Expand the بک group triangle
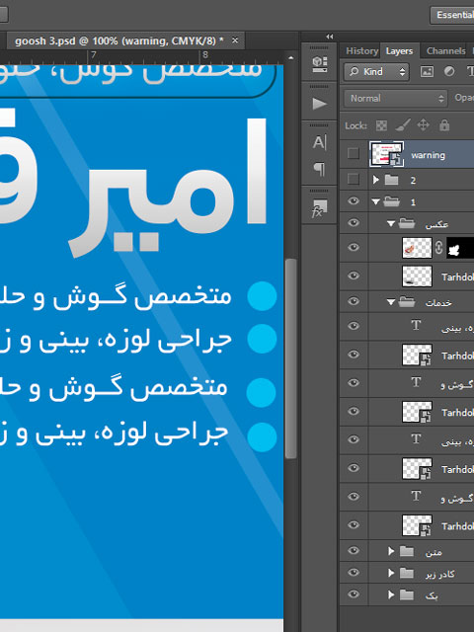Viewport: 474px width, 632px height. tap(391, 594)
